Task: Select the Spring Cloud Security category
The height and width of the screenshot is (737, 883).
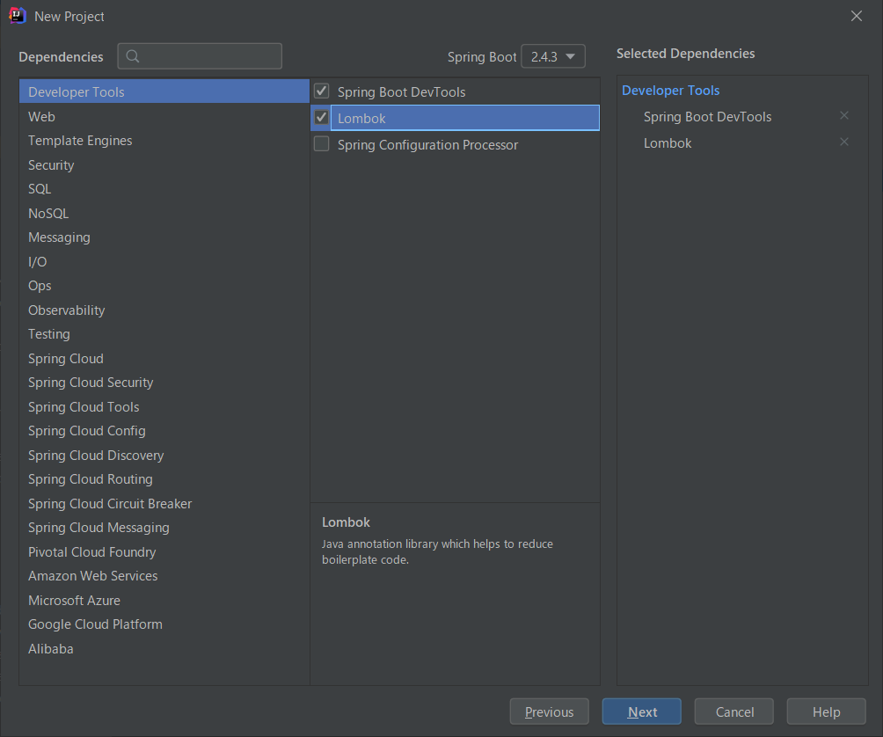Action: 164,383
